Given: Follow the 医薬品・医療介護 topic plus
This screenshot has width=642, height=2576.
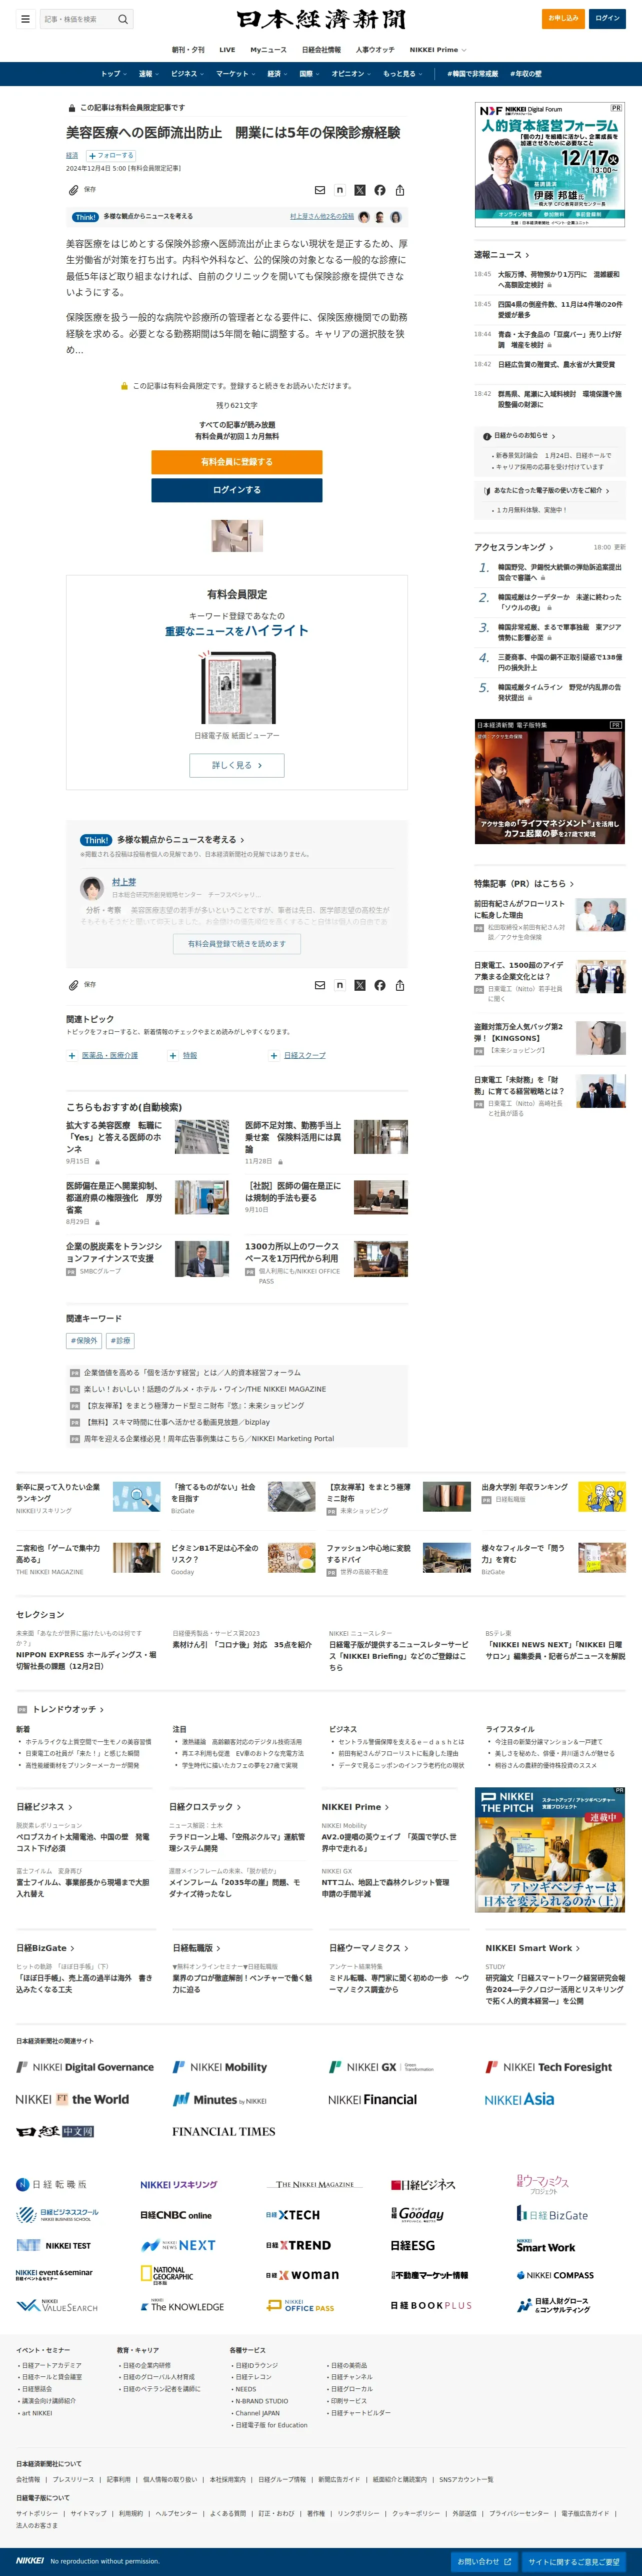Looking at the screenshot, I should (x=71, y=1055).
